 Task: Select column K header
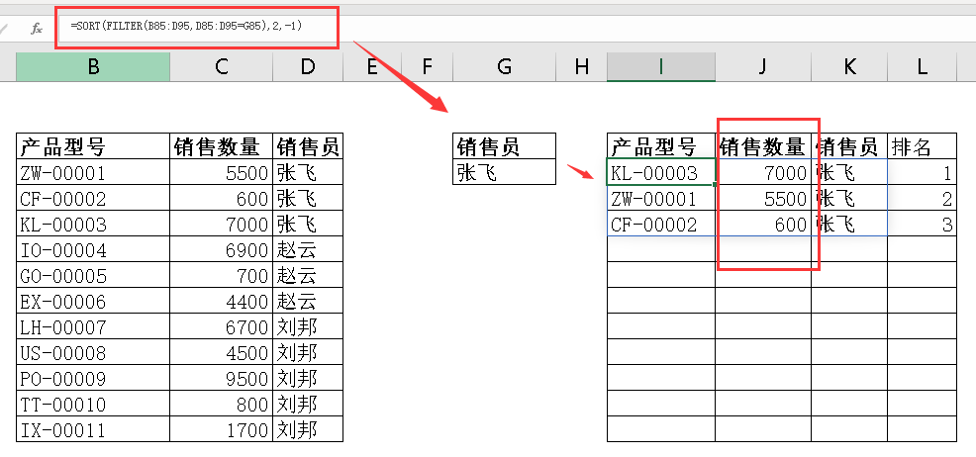pos(849,66)
